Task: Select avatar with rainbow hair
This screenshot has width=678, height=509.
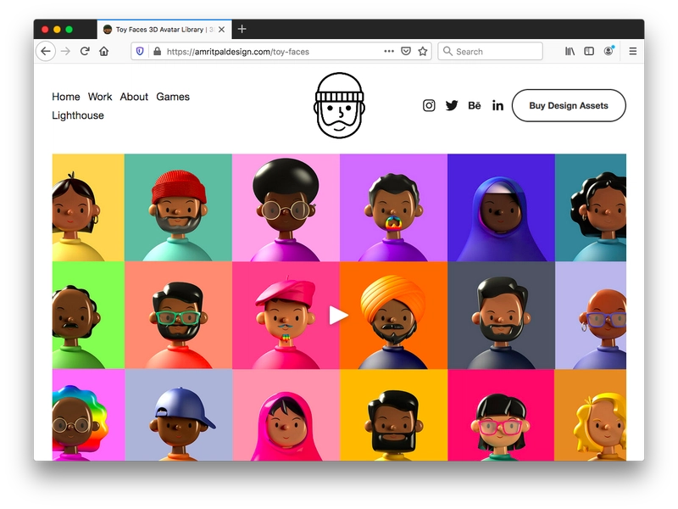Action: tap(88, 415)
